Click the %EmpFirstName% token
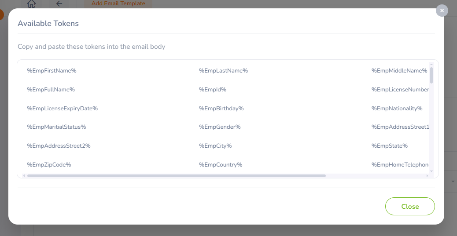This screenshot has height=236, width=457. coord(52,71)
